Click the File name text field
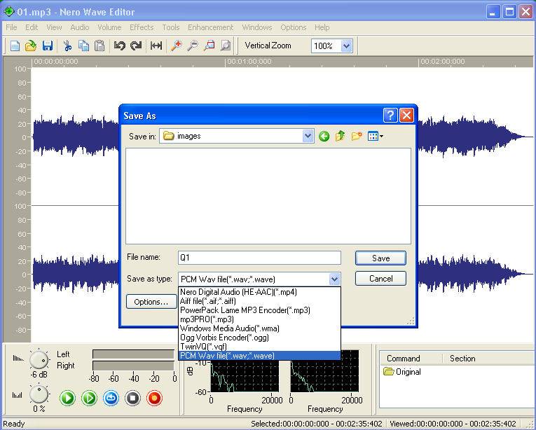This screenshot has width=536, height=430. coord(259,258)
